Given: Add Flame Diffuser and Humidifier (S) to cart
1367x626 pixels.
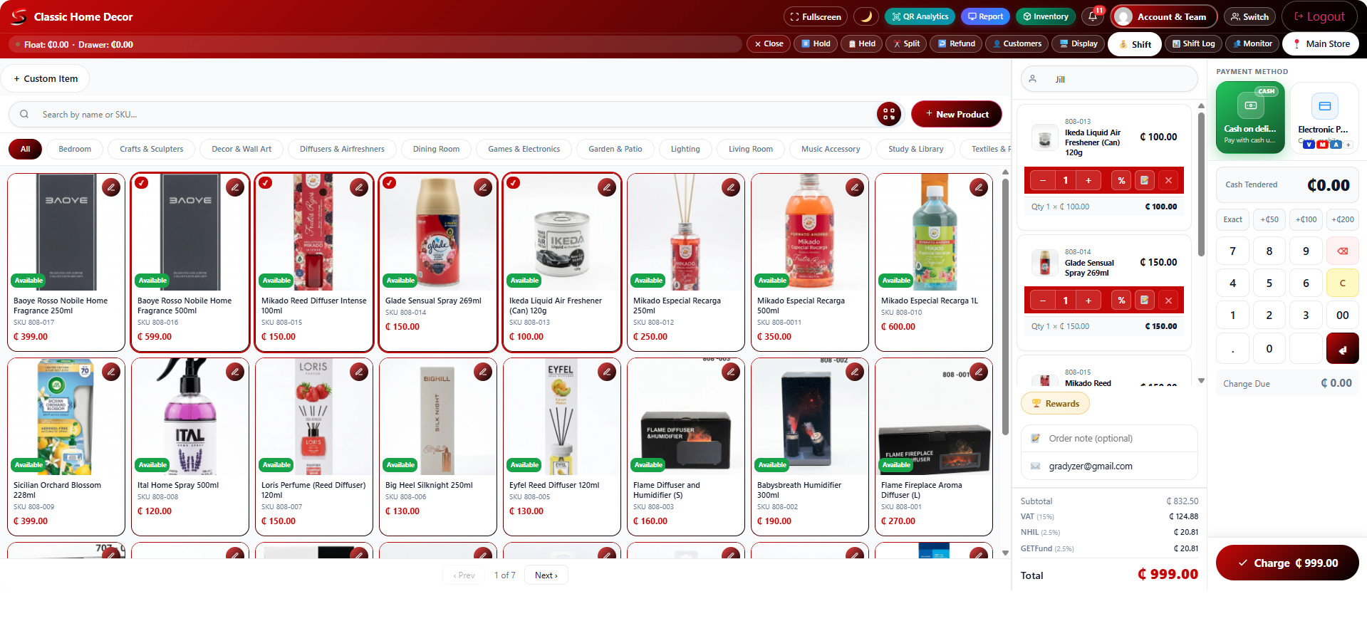Looking at the screenshot, I should (685, 447).
